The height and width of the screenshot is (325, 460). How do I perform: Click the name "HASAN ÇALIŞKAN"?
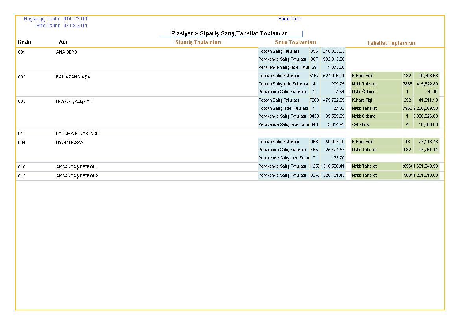(x=74, y=101)
